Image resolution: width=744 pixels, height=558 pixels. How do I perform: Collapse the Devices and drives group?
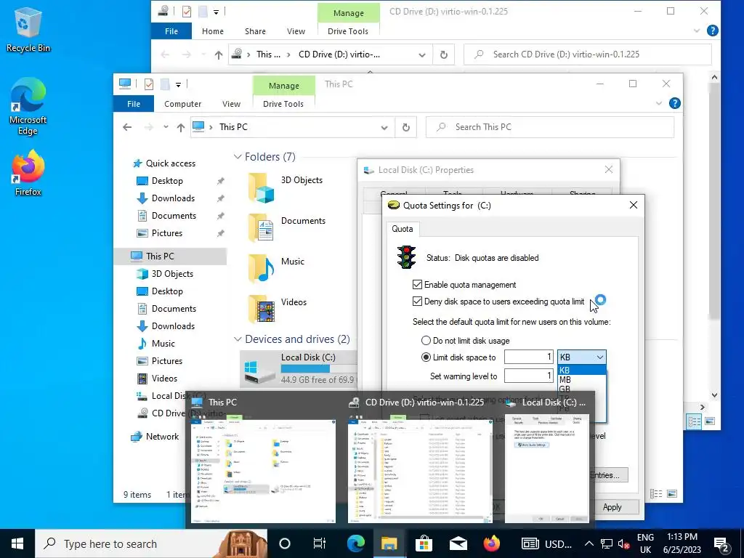tap(238, 339)
